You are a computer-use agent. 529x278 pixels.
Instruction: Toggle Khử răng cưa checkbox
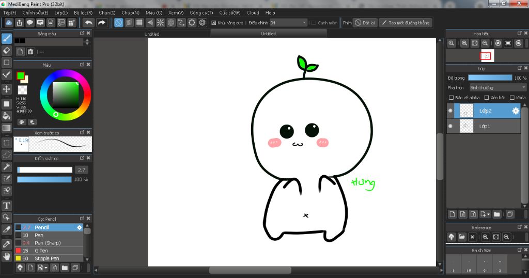tap(213, 23)
